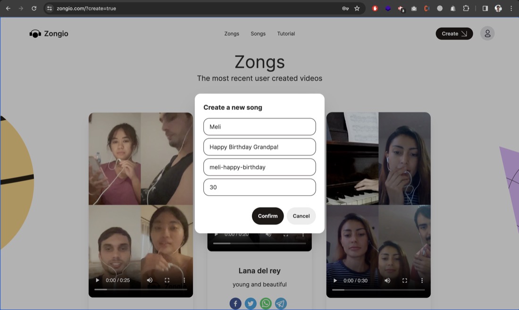Viewport: 519px width, 310px height.
Task: Click the browser forward arrow
Action: point(21,8)
